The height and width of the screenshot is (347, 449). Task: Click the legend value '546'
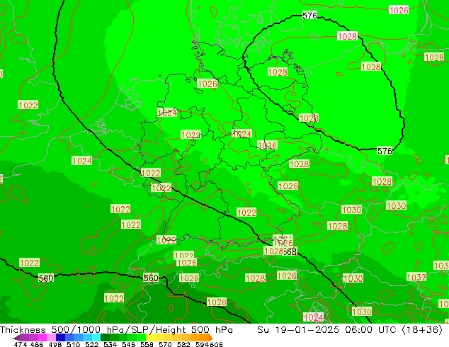pos(128,344)
